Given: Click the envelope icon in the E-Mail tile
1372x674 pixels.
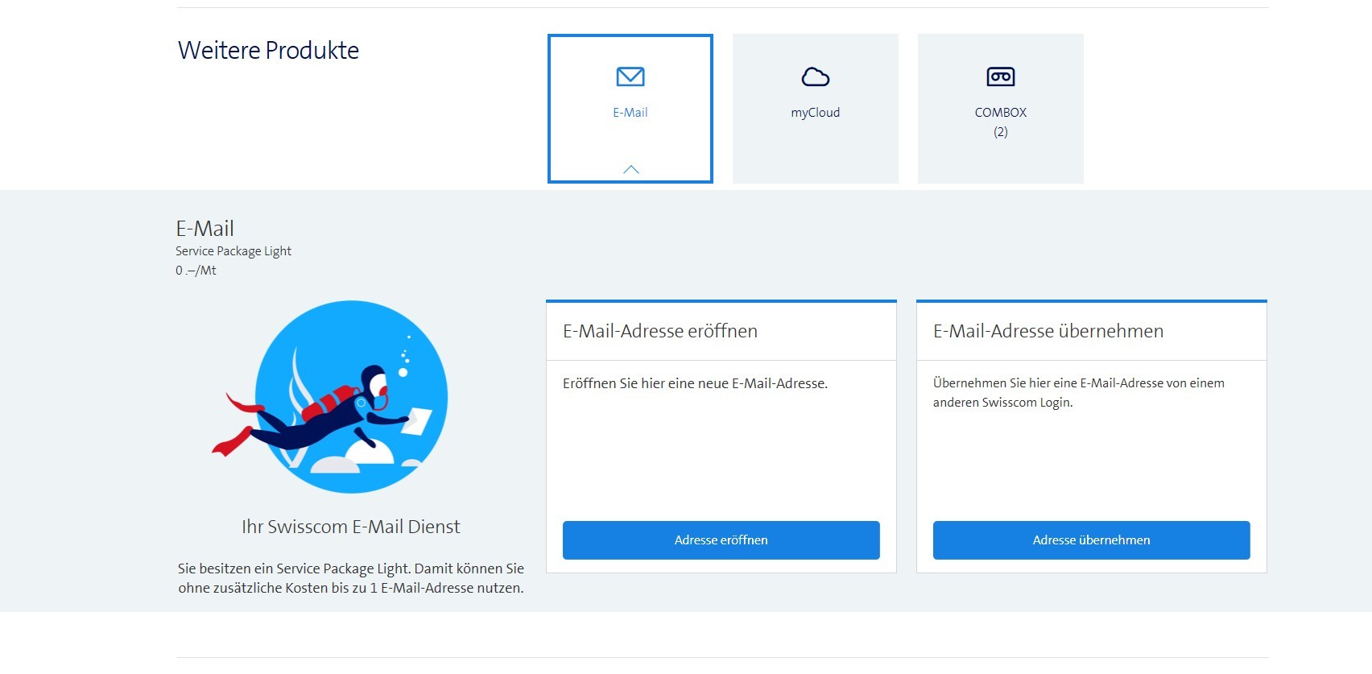Looking at the screenshot, I should point(630,76).
